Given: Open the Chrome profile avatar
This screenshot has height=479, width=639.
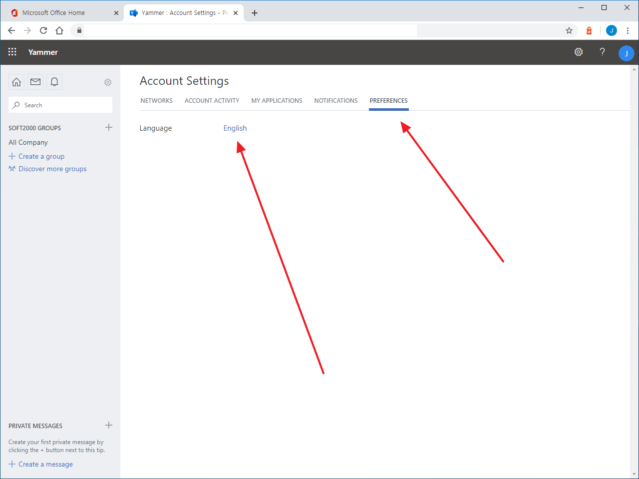Looking at the screenshot, I should (x=612, y=30).
